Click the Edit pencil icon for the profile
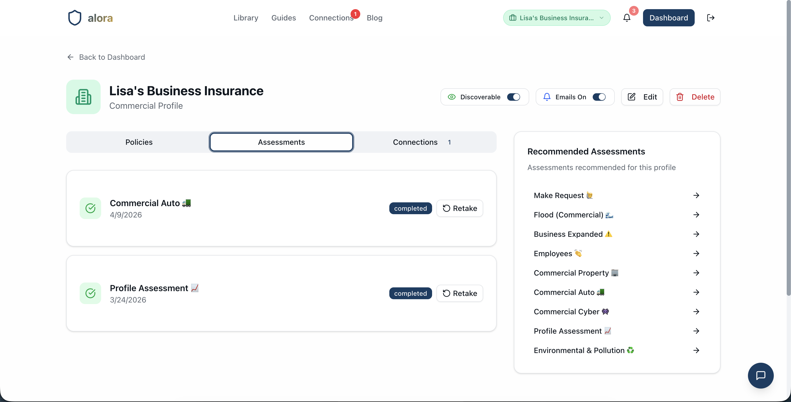The height and width of the screenshot is (402, 791). (x=631, y=97)
